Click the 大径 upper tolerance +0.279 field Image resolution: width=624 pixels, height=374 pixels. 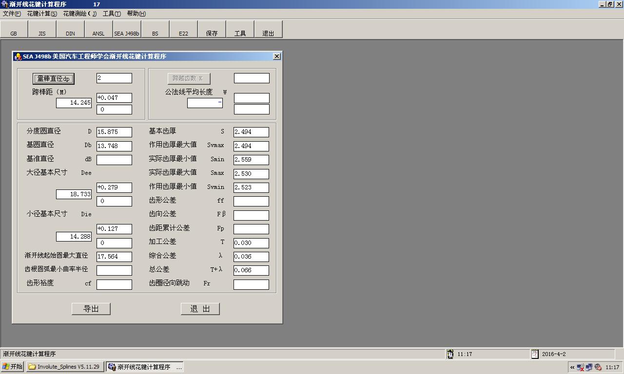click(114, 187)
